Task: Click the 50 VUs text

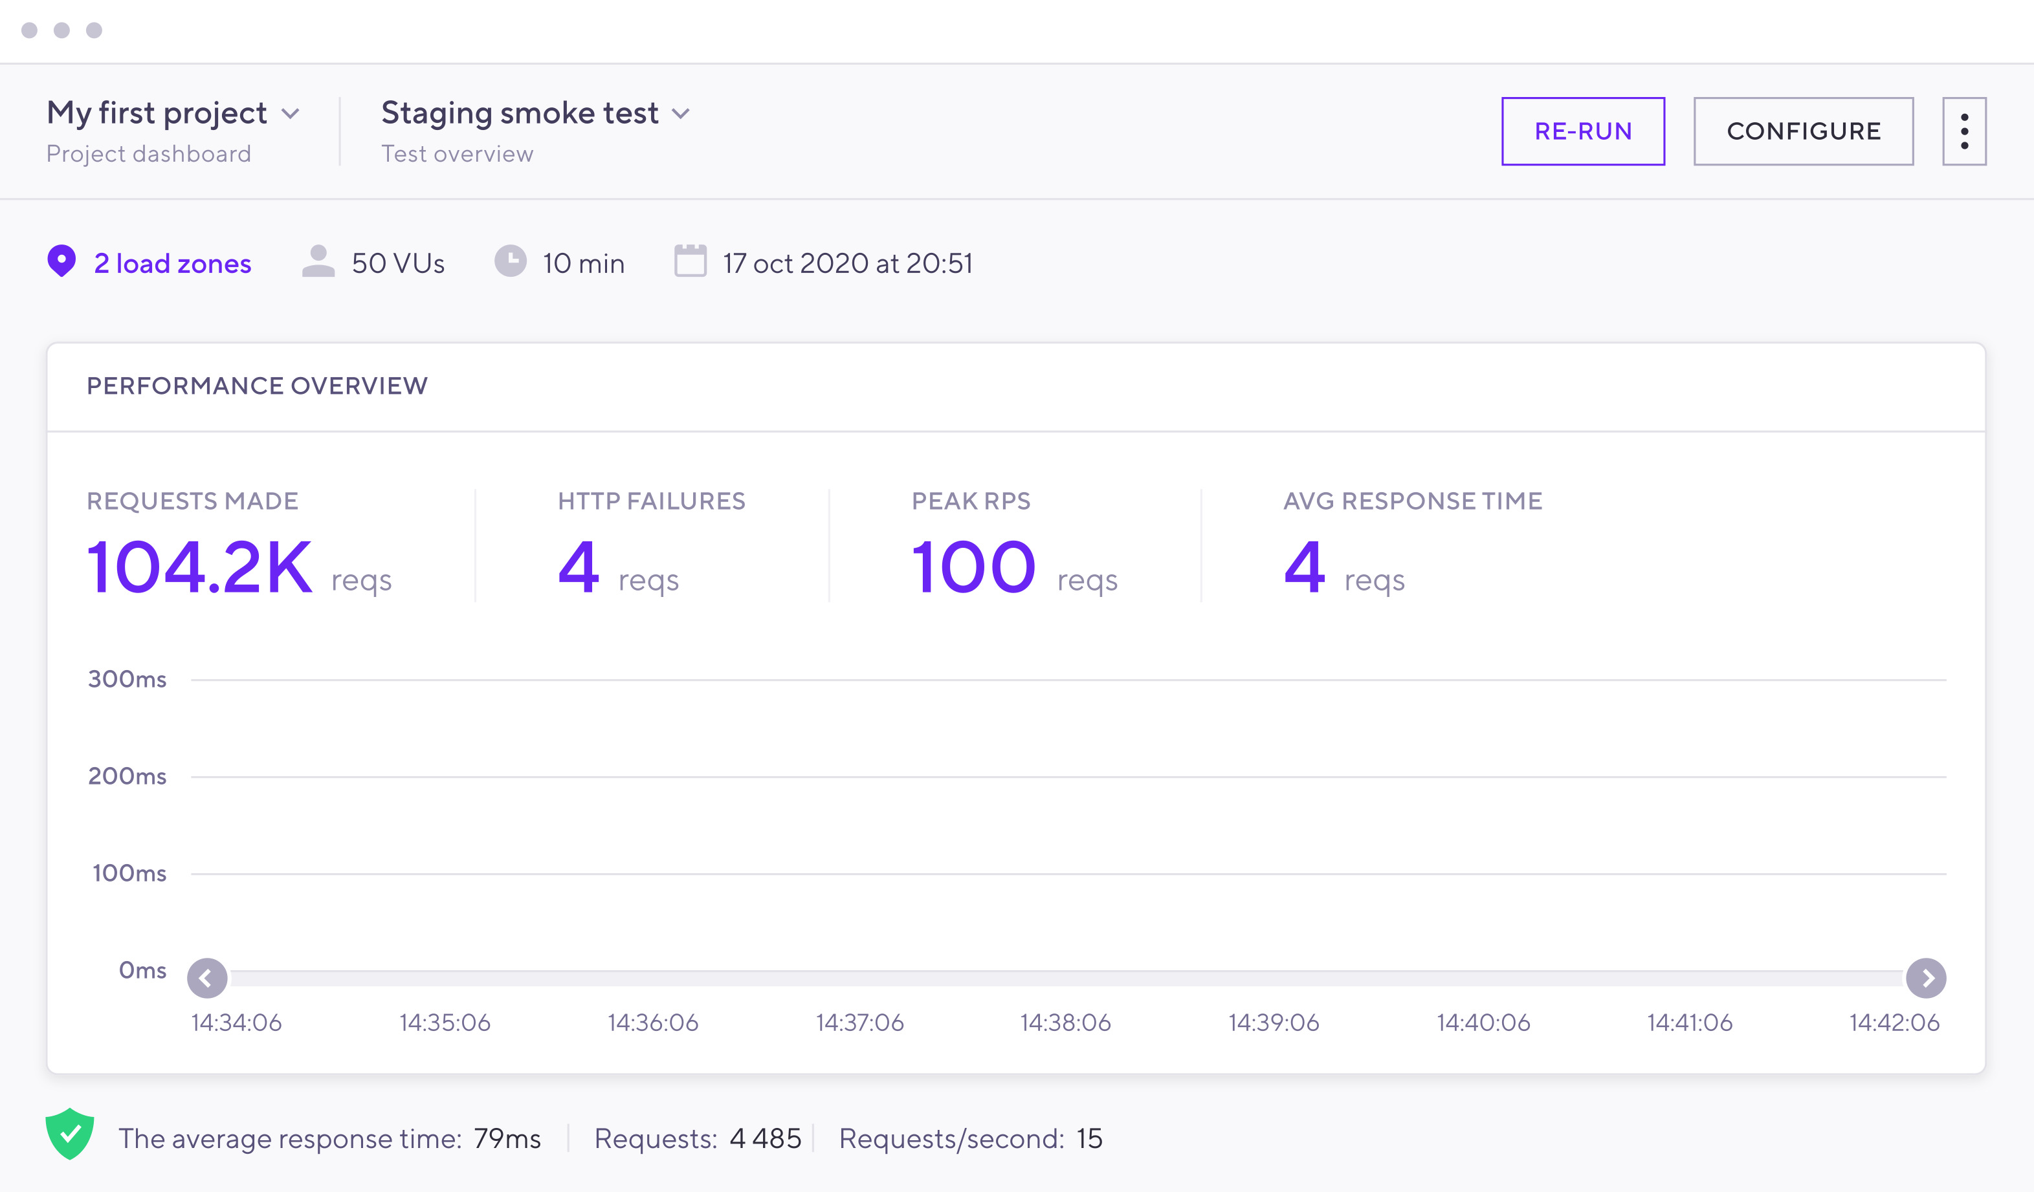Action: click(x=398, y=264)
